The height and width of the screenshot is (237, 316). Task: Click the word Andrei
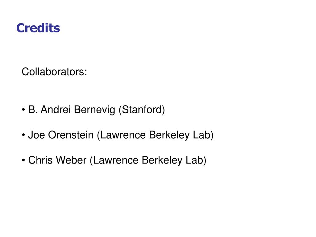[56, 110]
